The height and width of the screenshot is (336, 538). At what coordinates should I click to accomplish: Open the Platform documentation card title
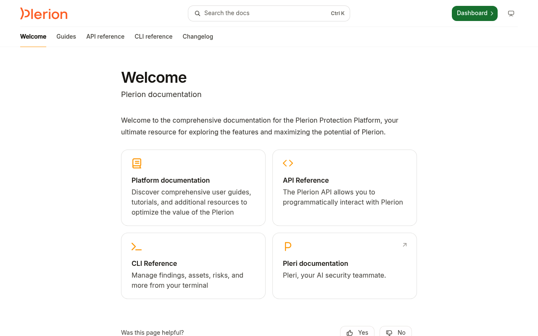171,180
